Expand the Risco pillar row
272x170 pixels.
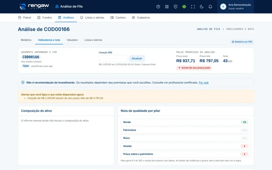(186, 138)
